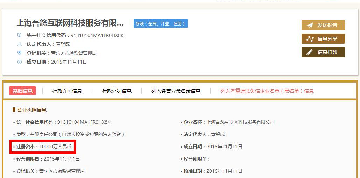Viewport: 360px width, 178px height.
Task: Click the info icon beside 成立日期
Action: tap(20, 62)
